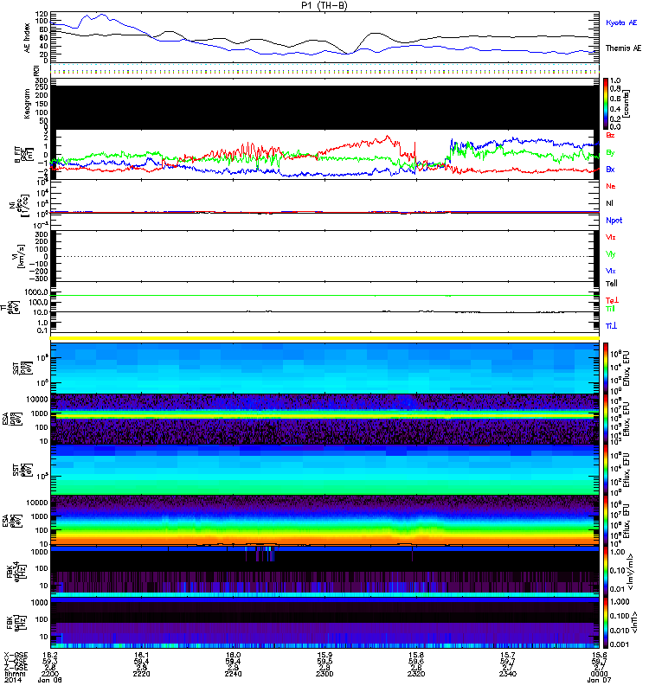The image size is (649, 692).
Task: Click the Viz velocity legend label
Action: tap(610, 236)
